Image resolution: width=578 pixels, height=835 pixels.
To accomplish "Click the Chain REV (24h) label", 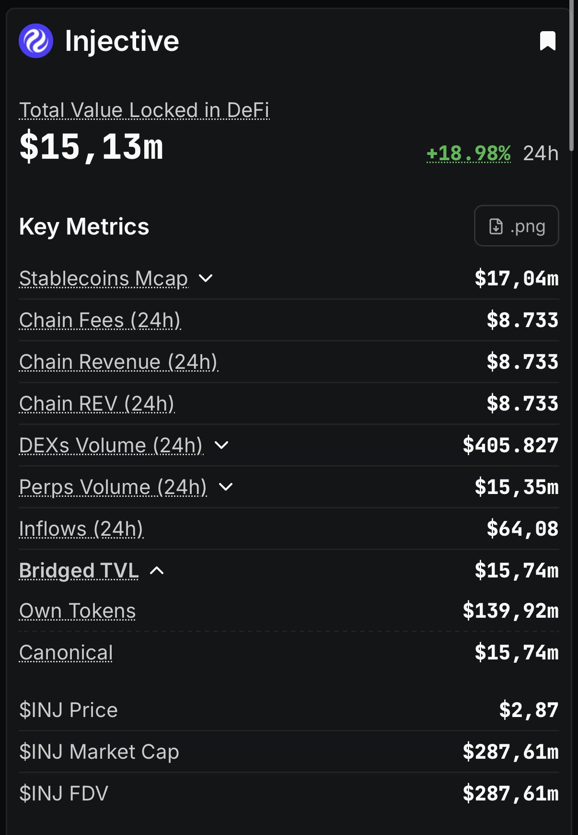I will 97,403.
